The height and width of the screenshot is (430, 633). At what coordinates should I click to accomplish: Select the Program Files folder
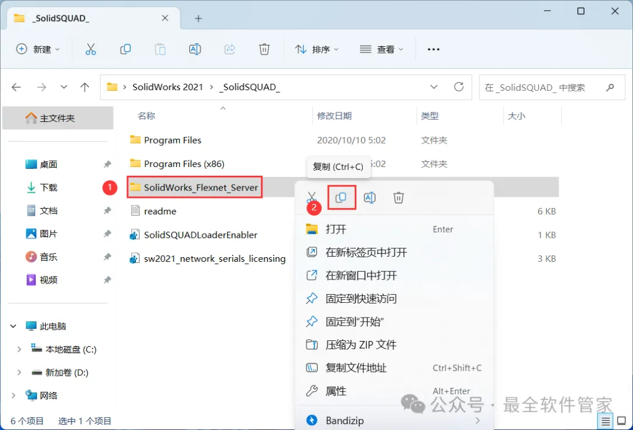[165, 140]
